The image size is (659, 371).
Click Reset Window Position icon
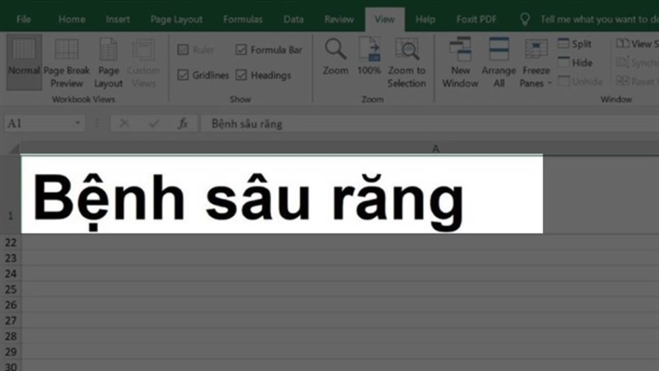(623, 81)
